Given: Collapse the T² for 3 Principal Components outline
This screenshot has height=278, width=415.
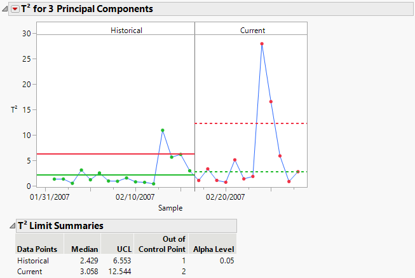Looking at the screenshot, I should (6, 10).
